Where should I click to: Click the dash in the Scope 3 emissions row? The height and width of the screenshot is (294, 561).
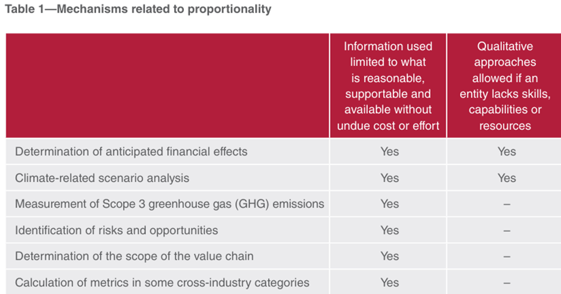506,205
